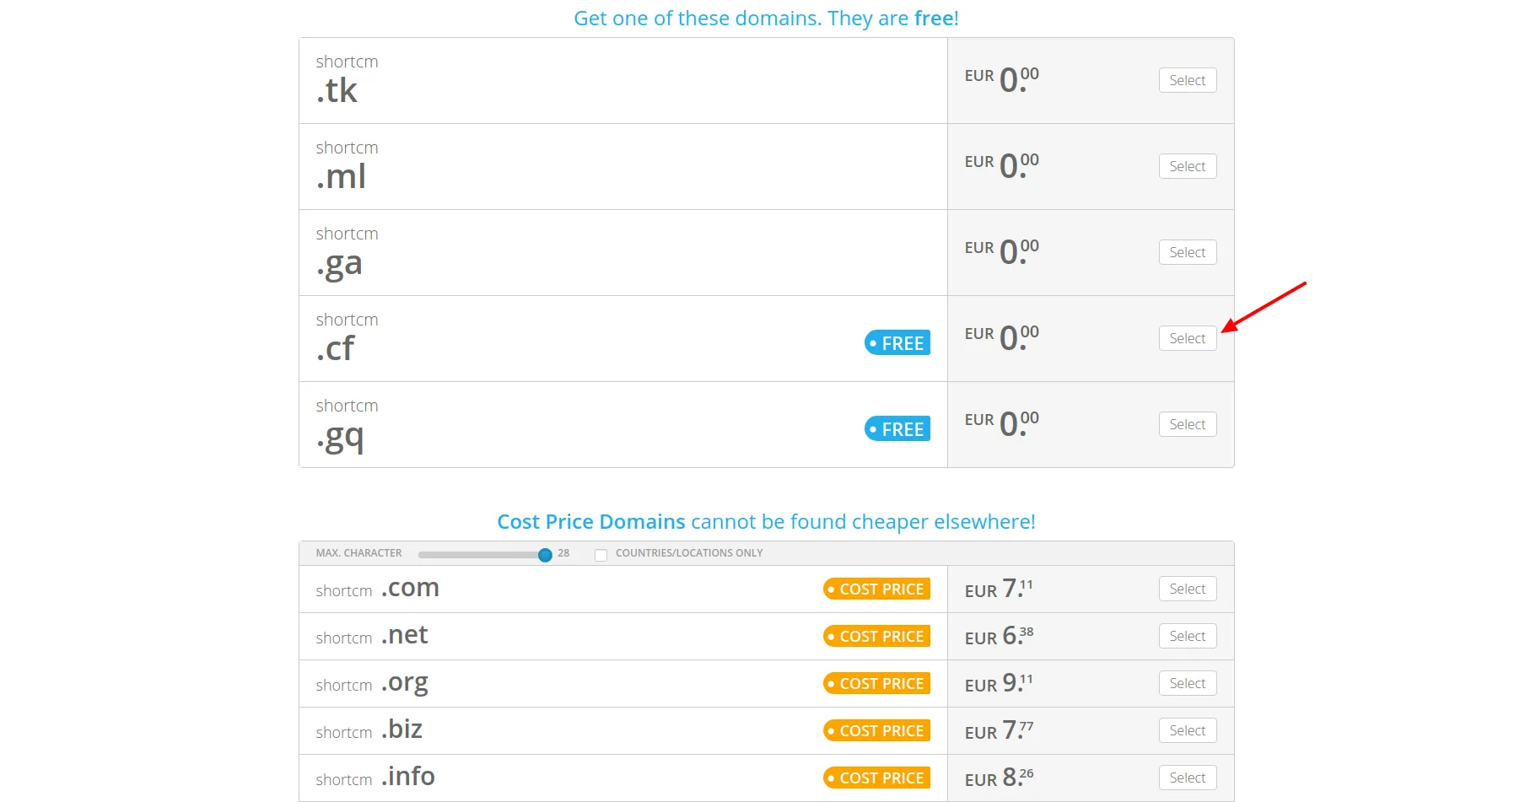Image resolution: width=1536 pixels, height=802 pixels.
Task: Click the COST PRICE badge for .com
Action: pos(876,589)
